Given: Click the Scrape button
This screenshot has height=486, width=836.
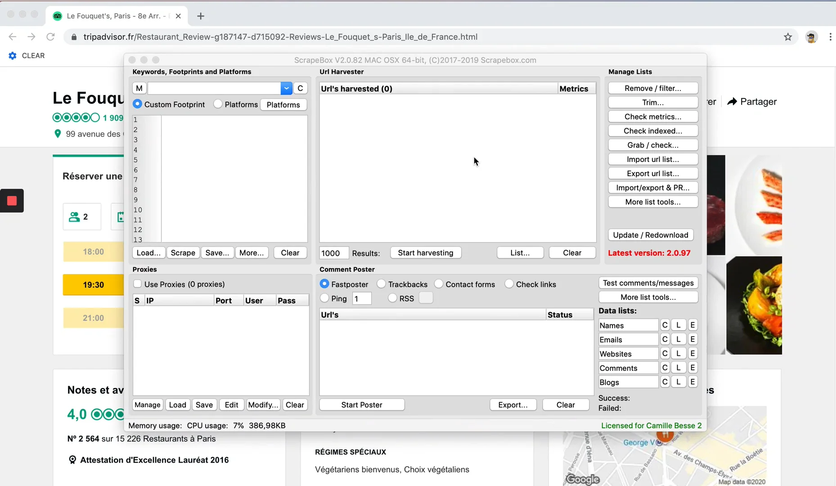Looking at the screenshot, I should point(183,252).
